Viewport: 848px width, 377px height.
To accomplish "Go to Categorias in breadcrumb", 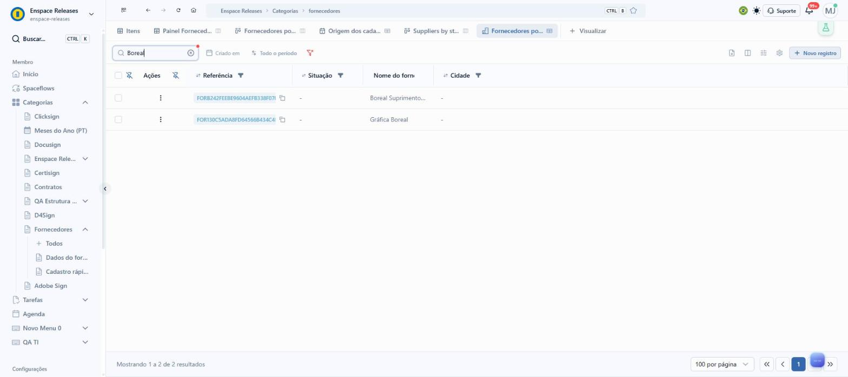I will point(285,11).
